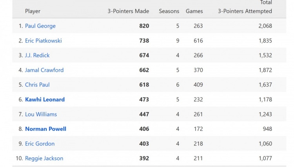294x167 pixels.
Task: Open Lou Williams player link
Action: coord(41,114)
